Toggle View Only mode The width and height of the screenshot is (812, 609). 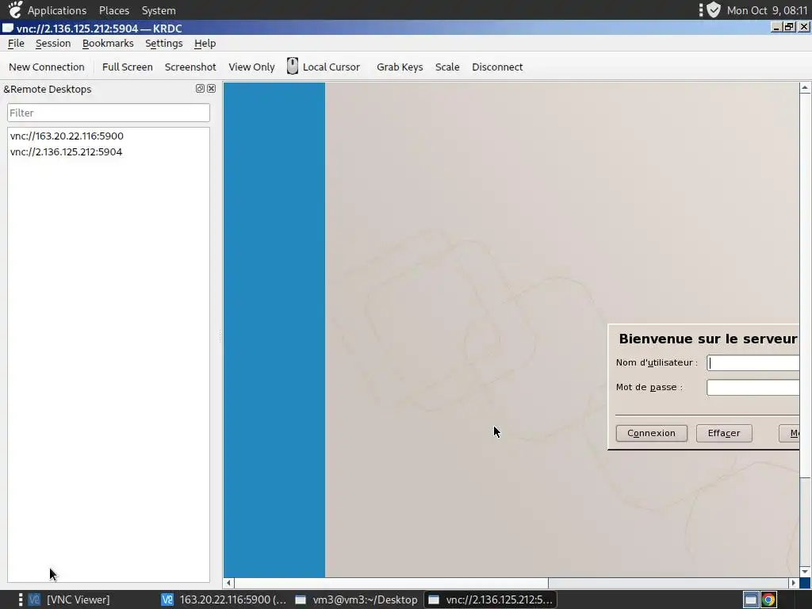tap(251, 67)
